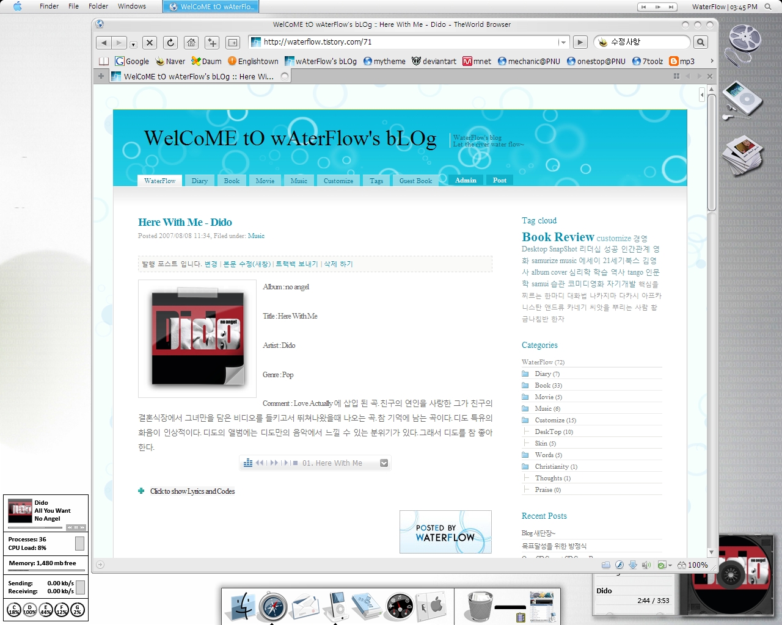
Task: Stop loading with the X toolbar button
Action: (x=150, y=43)
